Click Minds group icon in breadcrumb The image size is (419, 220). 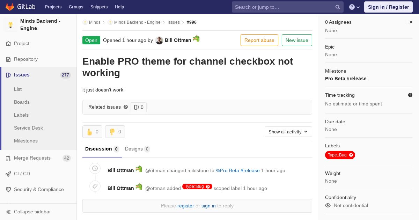tap(85, 22)
